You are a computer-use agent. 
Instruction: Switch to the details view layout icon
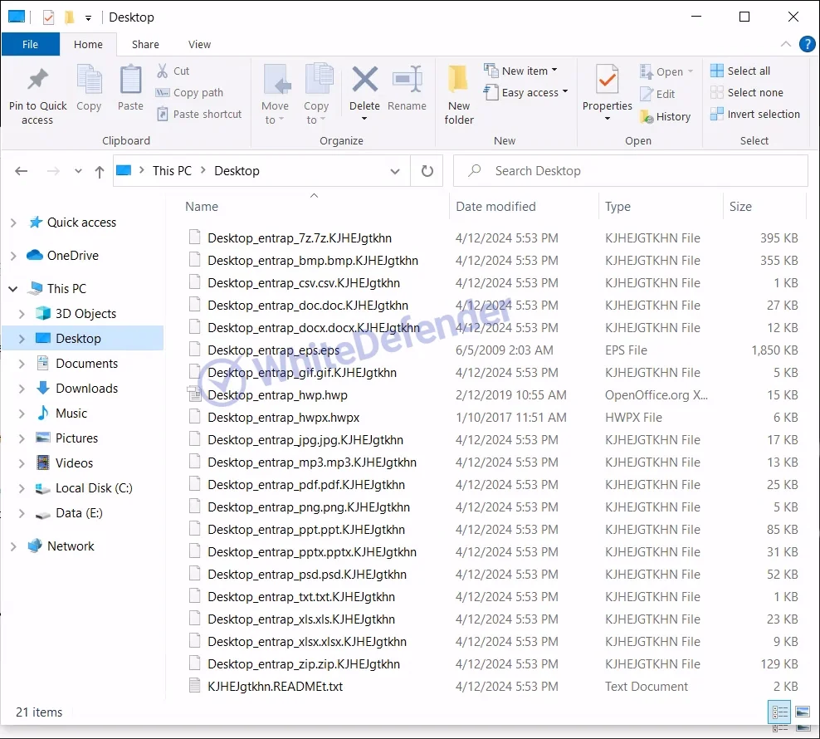[779, 712]
